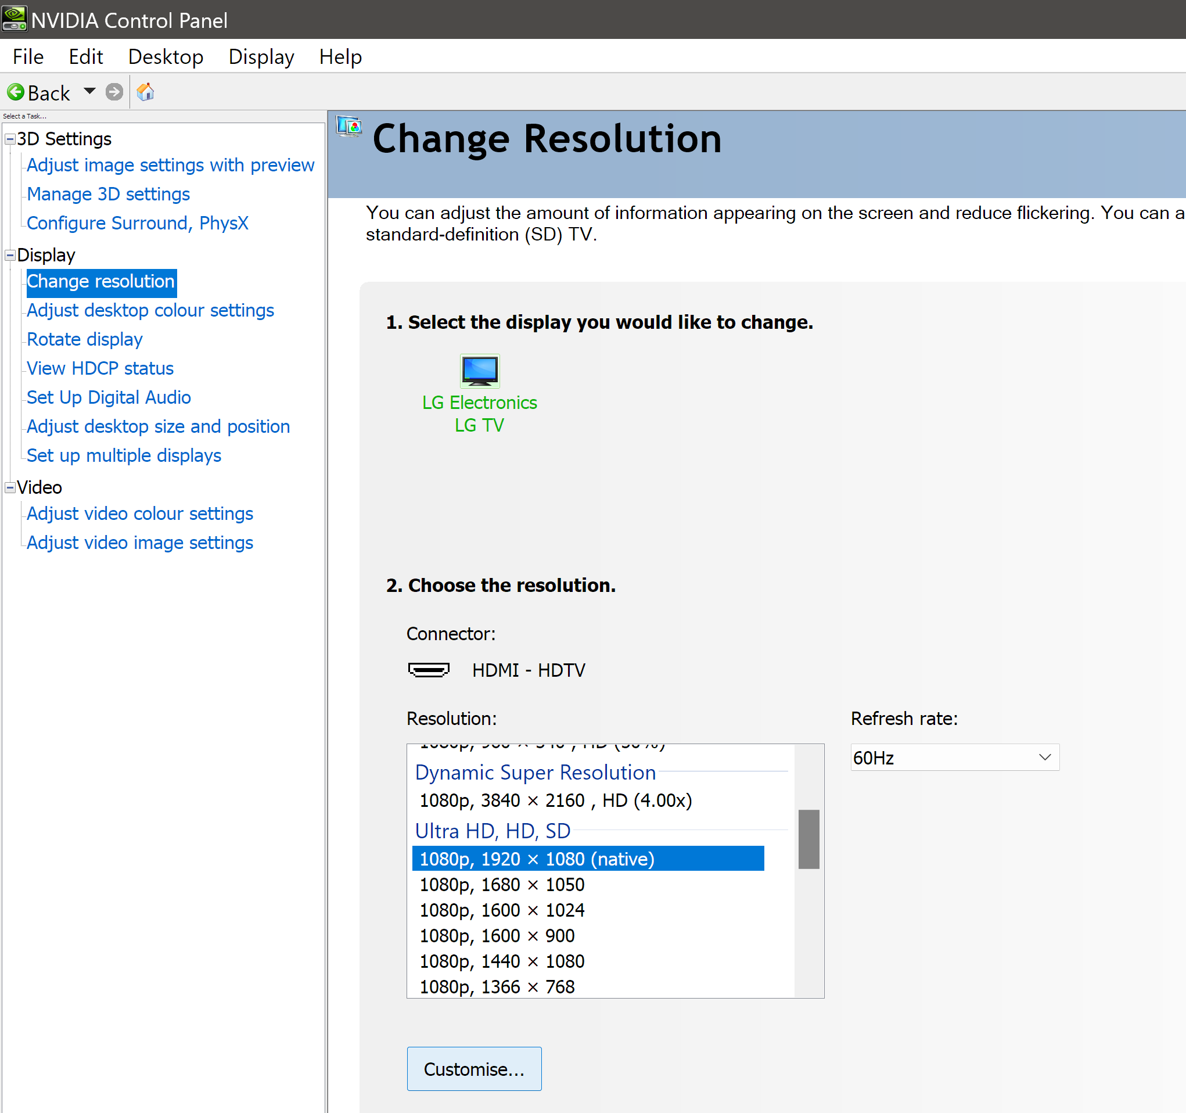The height and width of the screenshot is (1113, 1186).
Task: Click the green Back arrow icon
Action: 16,92
